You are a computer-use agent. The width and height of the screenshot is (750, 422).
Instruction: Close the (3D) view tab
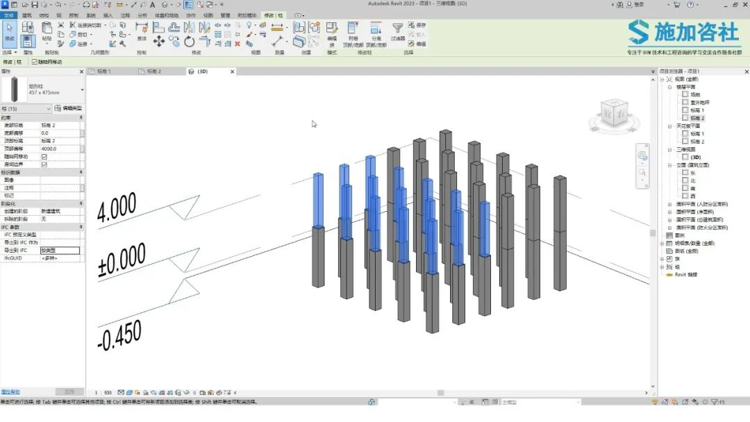tap(233, 71)
